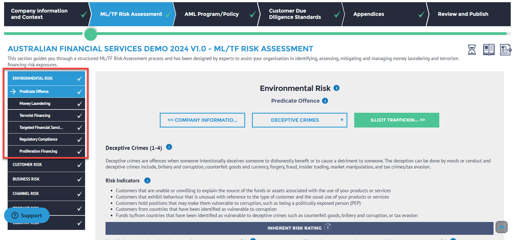Open the Deceptive Crimes dropdown
The image size is (514, 240).
(x=299, y=120)
